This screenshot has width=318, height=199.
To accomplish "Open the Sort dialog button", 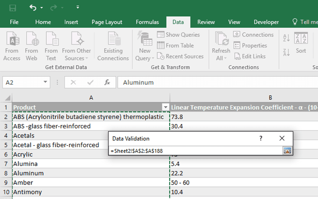I will coord(301,43).
